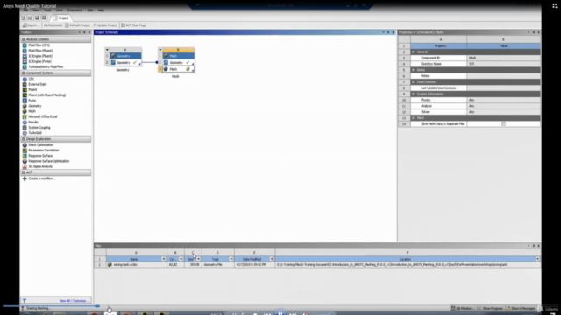Viewport: 561px width, 315px height.
Task: Open Type column filter dropdown in Files
Action: tap(231, 259)
